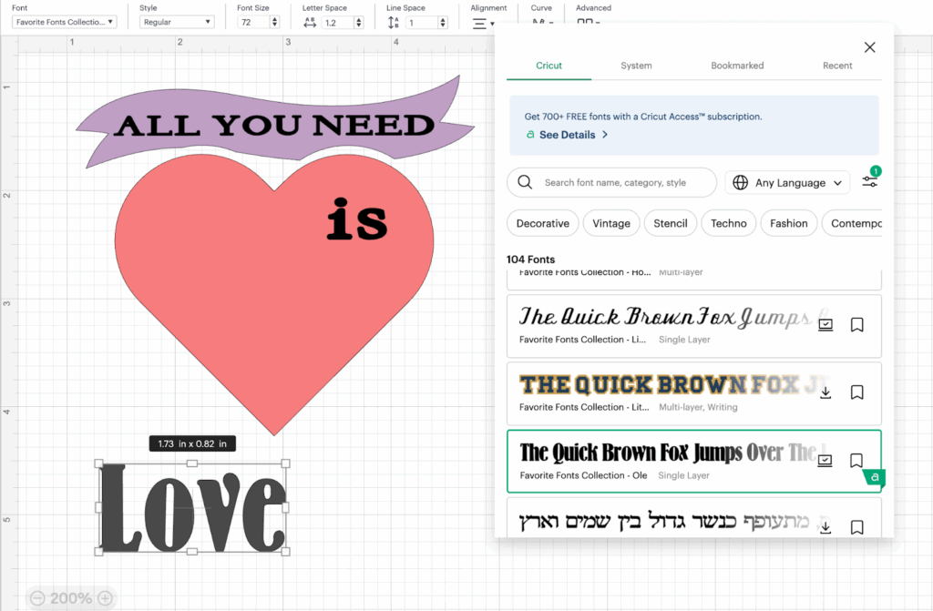Click the Line Space icon
The image size is (933, 611).
coord(394,22)
